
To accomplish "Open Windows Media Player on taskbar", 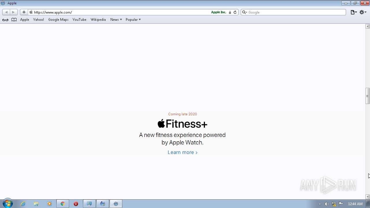I will point(49,204).
